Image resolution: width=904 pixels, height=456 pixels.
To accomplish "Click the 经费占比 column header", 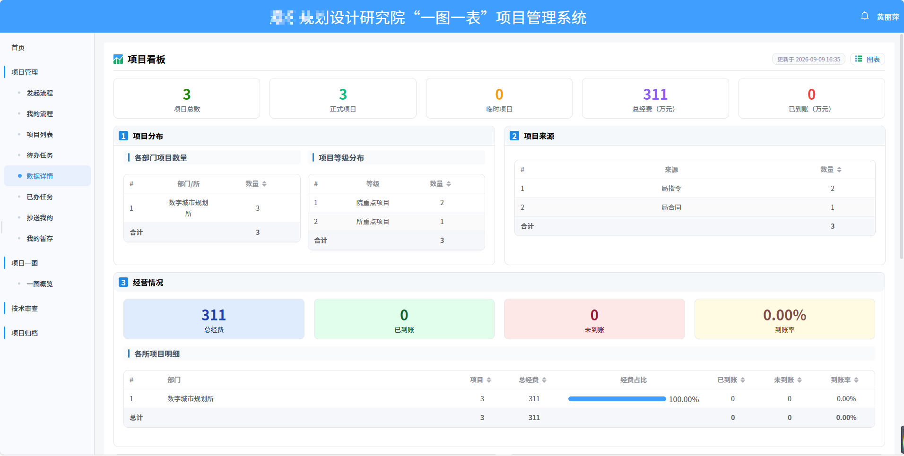I will (634, 380).
